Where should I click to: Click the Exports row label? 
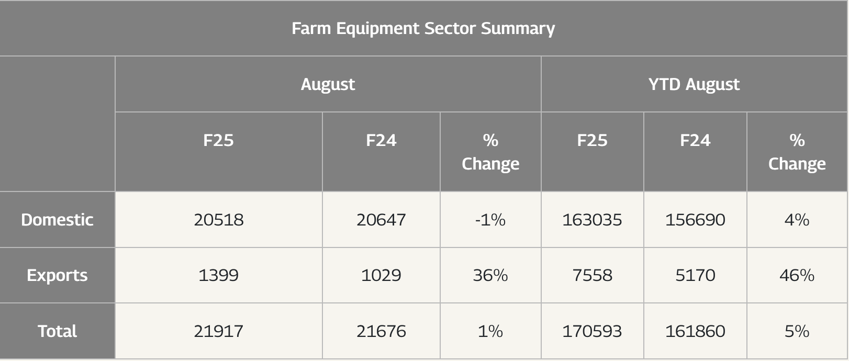pyautogui.click(x=57, y=275)
